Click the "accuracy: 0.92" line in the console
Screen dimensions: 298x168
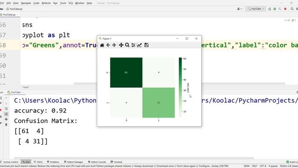pos(41,111)
